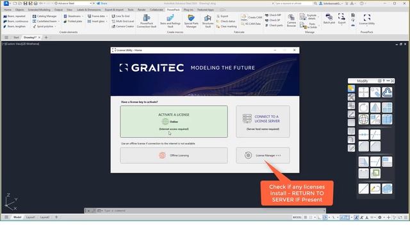The height and width of the screenshot is (230, 410).
Task: Open Export & Import ribbon tab
Action: 114,10
